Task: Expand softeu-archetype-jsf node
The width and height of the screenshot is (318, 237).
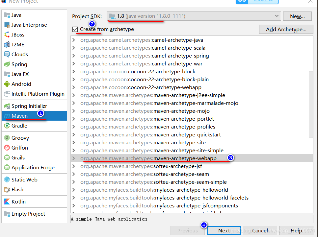Action: click(x=74, y=166)
